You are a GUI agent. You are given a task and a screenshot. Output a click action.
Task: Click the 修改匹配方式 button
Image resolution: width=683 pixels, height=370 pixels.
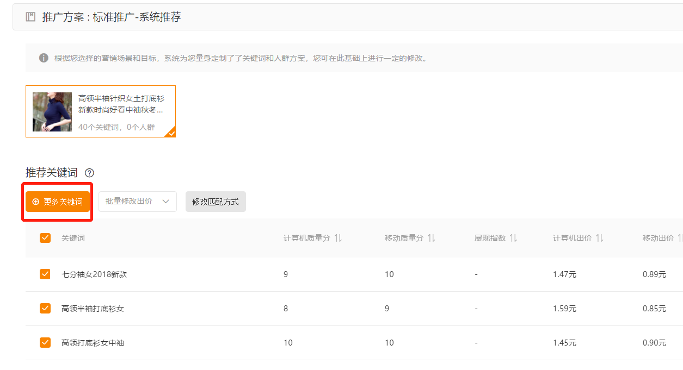tap(216, 202)
